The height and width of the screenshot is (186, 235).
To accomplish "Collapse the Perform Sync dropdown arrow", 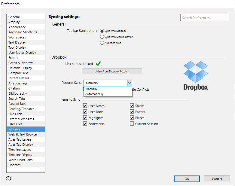I will pyautogui.click(x=129, y=83).
